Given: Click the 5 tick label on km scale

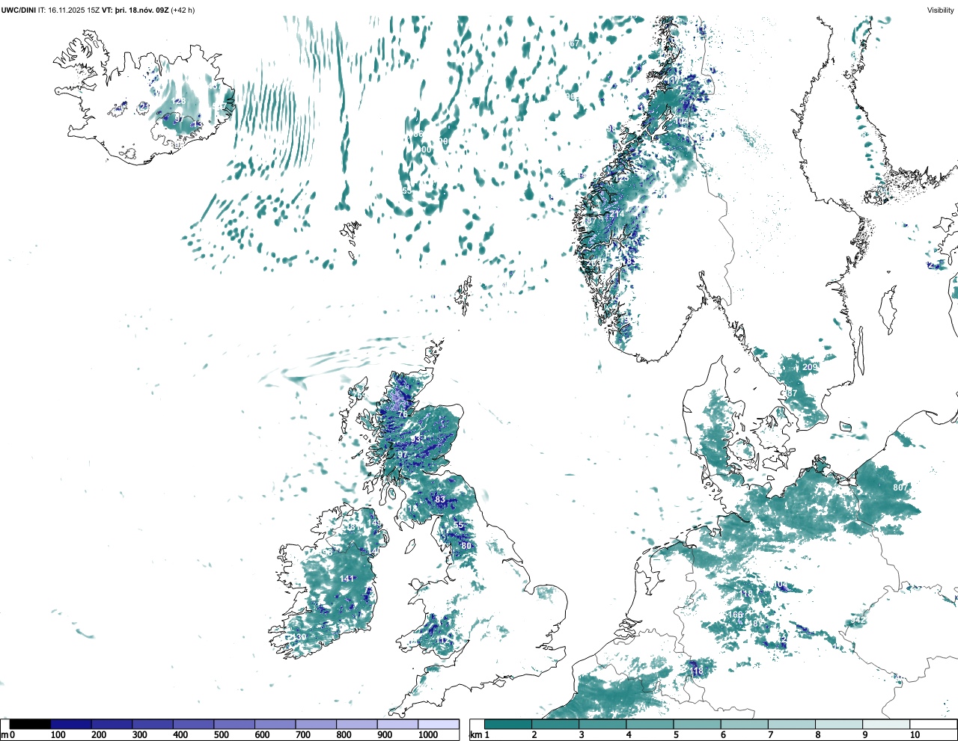Looking at the screenshot, I should coord(675,735).
